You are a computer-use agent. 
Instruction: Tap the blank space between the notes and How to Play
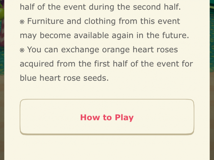[x=107, y=90]
